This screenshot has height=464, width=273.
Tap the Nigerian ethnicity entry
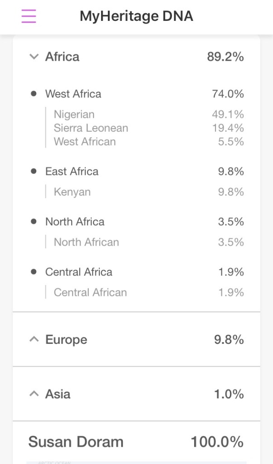click(74, 114)
